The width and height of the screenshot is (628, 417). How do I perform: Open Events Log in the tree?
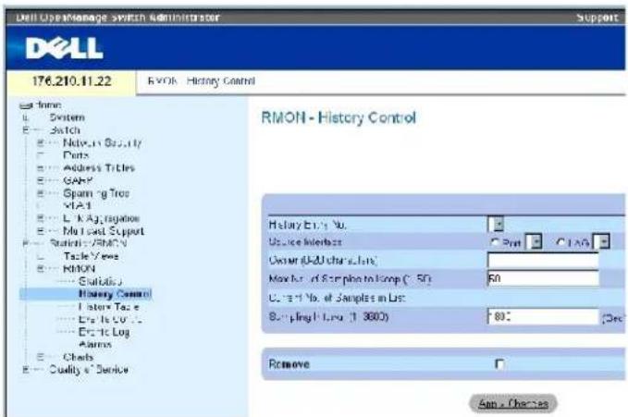pyautogui.click(x=105, y=332)
